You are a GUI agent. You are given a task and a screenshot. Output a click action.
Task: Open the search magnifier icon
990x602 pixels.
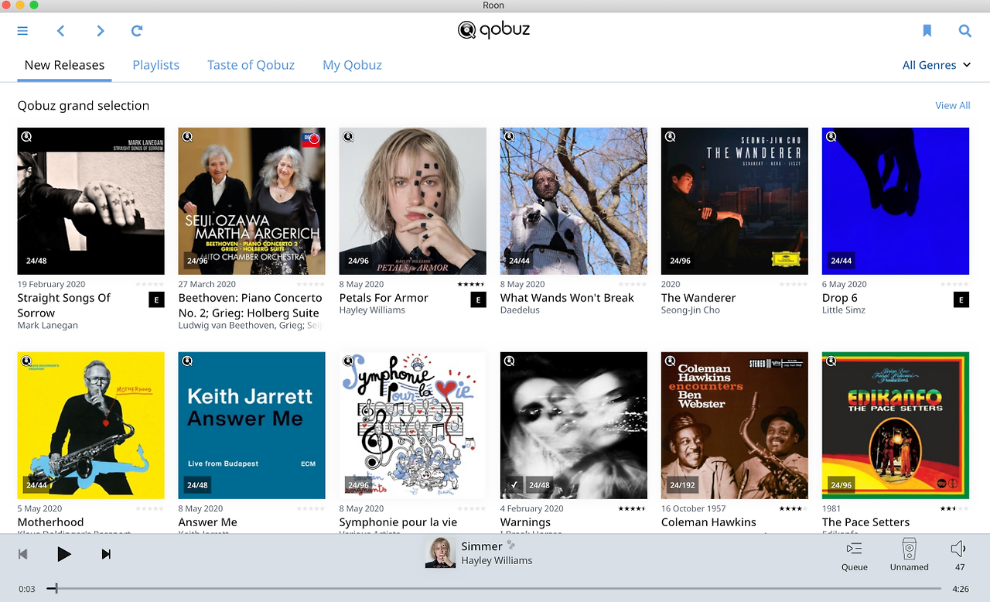(x=964, y=31)
